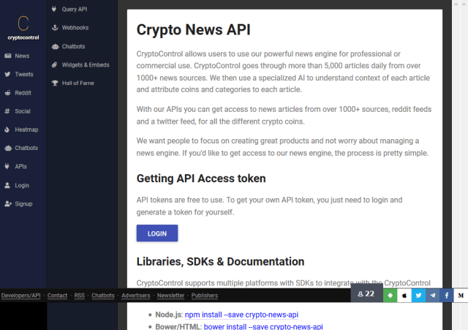Click the Chatbots robot icon in main sidebar

8,148
